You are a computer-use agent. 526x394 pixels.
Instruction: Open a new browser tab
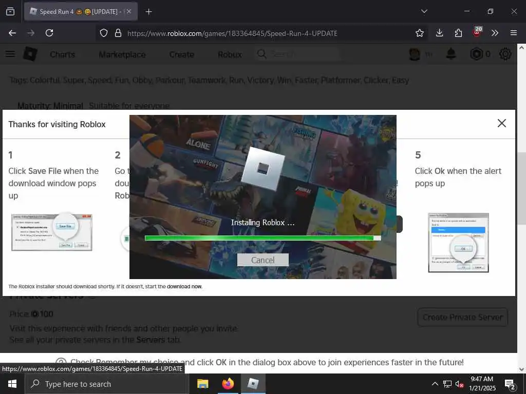coord(148,12)
